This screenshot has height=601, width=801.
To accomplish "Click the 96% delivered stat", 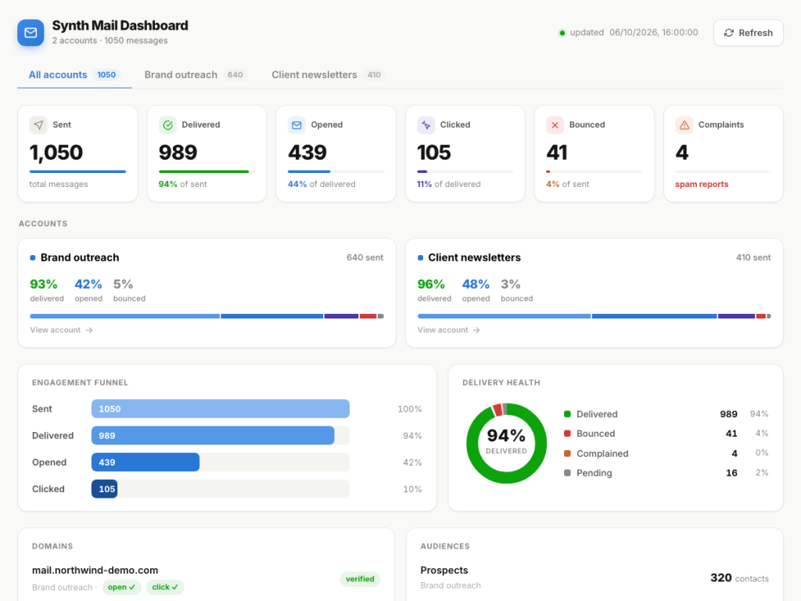I will pos(434,290).
